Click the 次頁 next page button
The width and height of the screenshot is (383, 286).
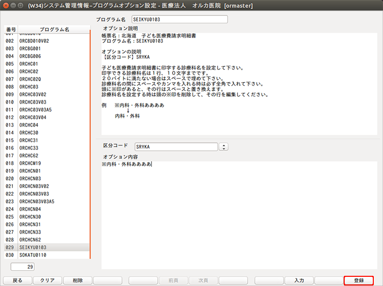click(x=203, y=280)
